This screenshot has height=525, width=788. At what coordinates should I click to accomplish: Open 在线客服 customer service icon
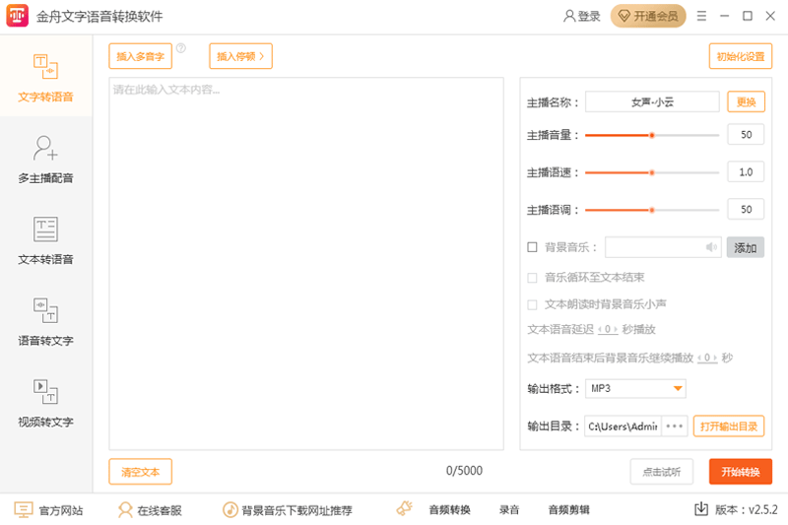tap(125, 510)
